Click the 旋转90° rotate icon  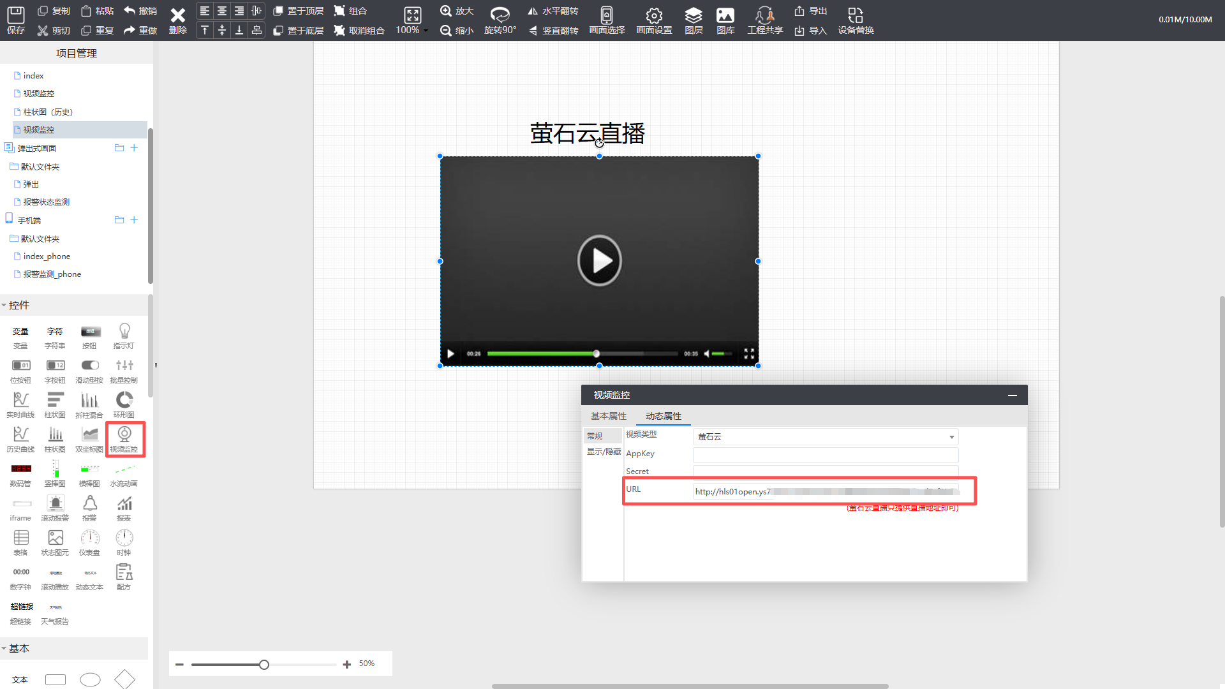(x=500, y=15)
